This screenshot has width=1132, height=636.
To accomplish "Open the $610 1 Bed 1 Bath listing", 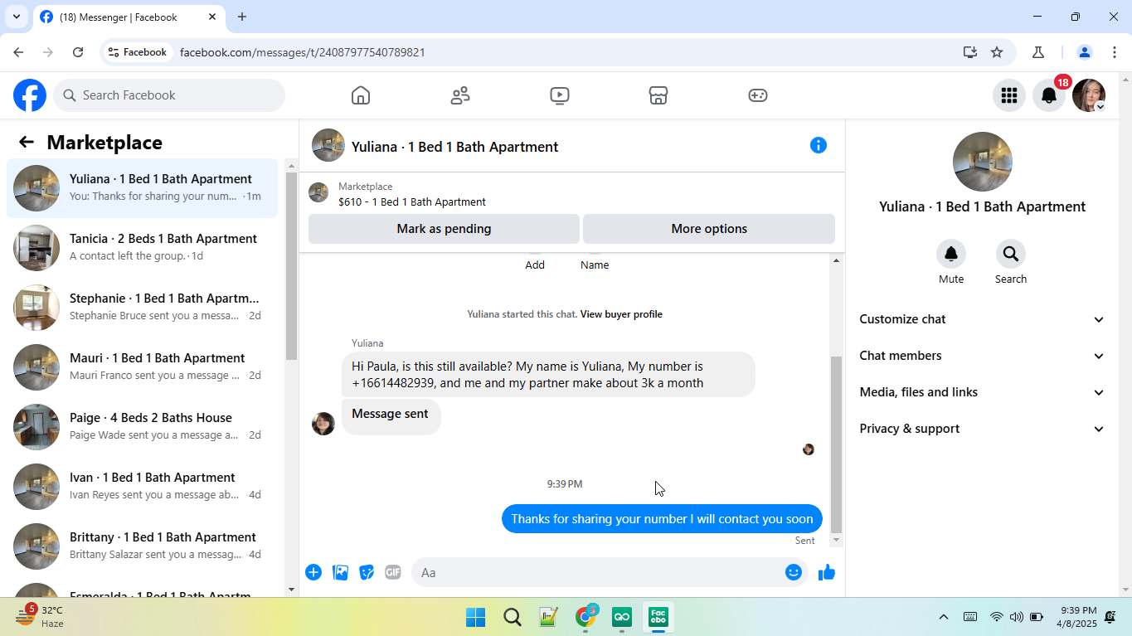I will click(x=412, y=201).
